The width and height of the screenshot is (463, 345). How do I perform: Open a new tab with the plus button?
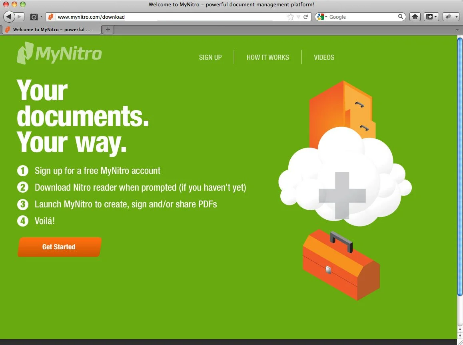click(x=108, y=30)
